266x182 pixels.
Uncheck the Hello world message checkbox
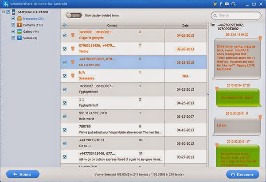[65, 116]
